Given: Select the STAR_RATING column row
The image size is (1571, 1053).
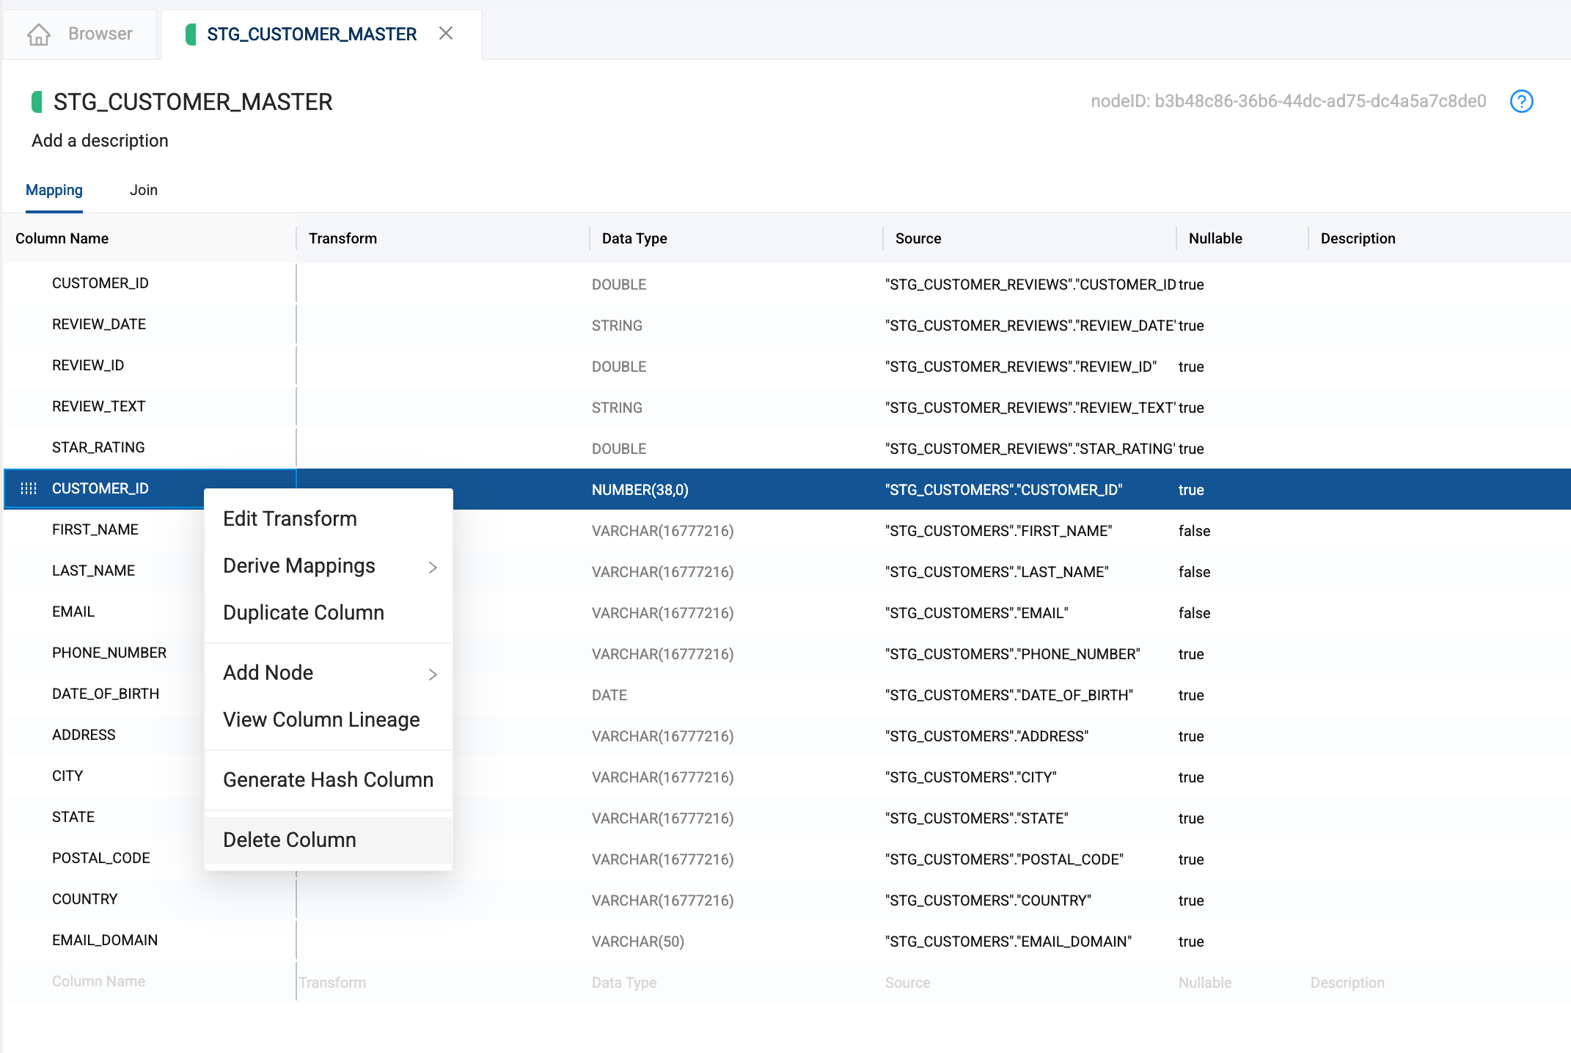Looking at the screenshot, I should coord(98,447).
